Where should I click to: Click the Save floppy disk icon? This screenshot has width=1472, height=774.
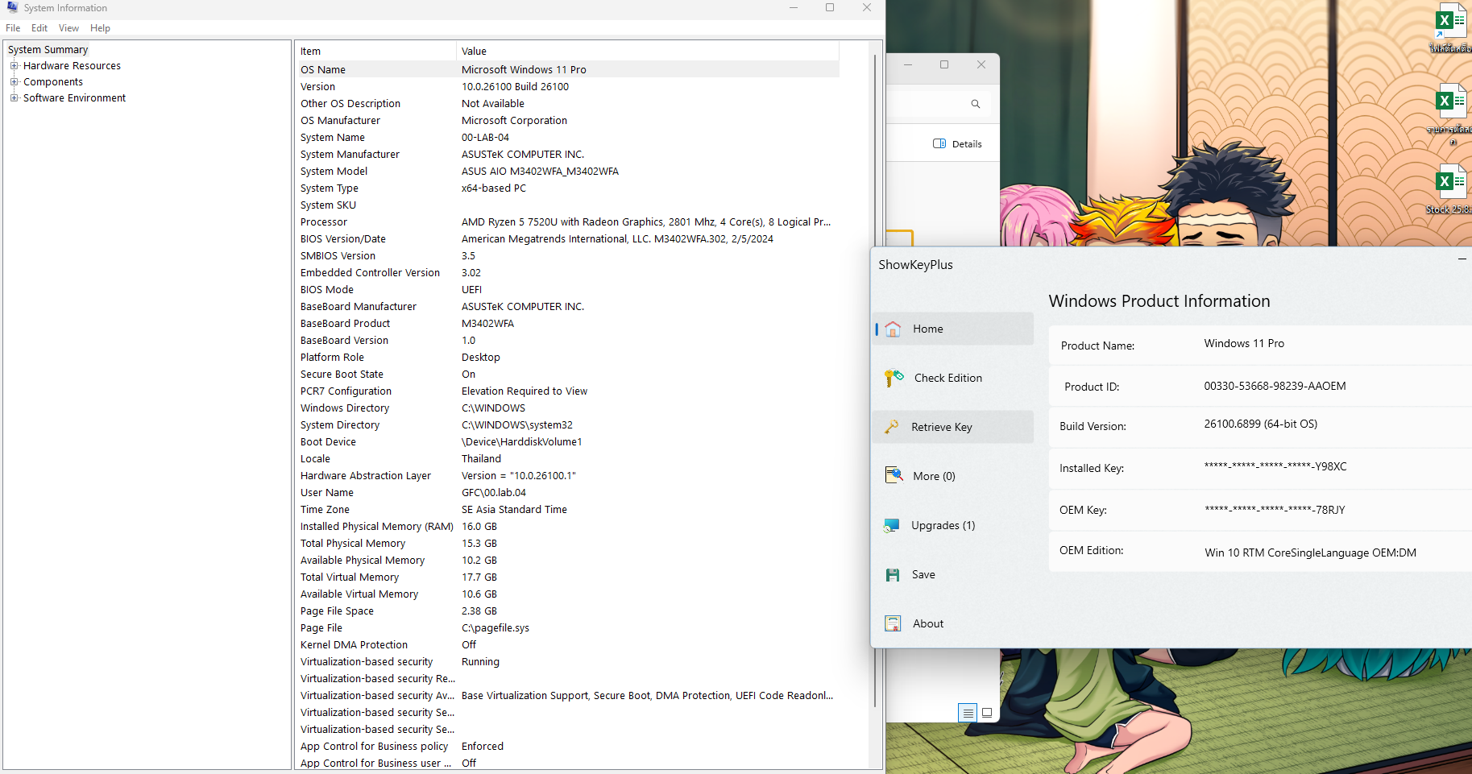893,574
